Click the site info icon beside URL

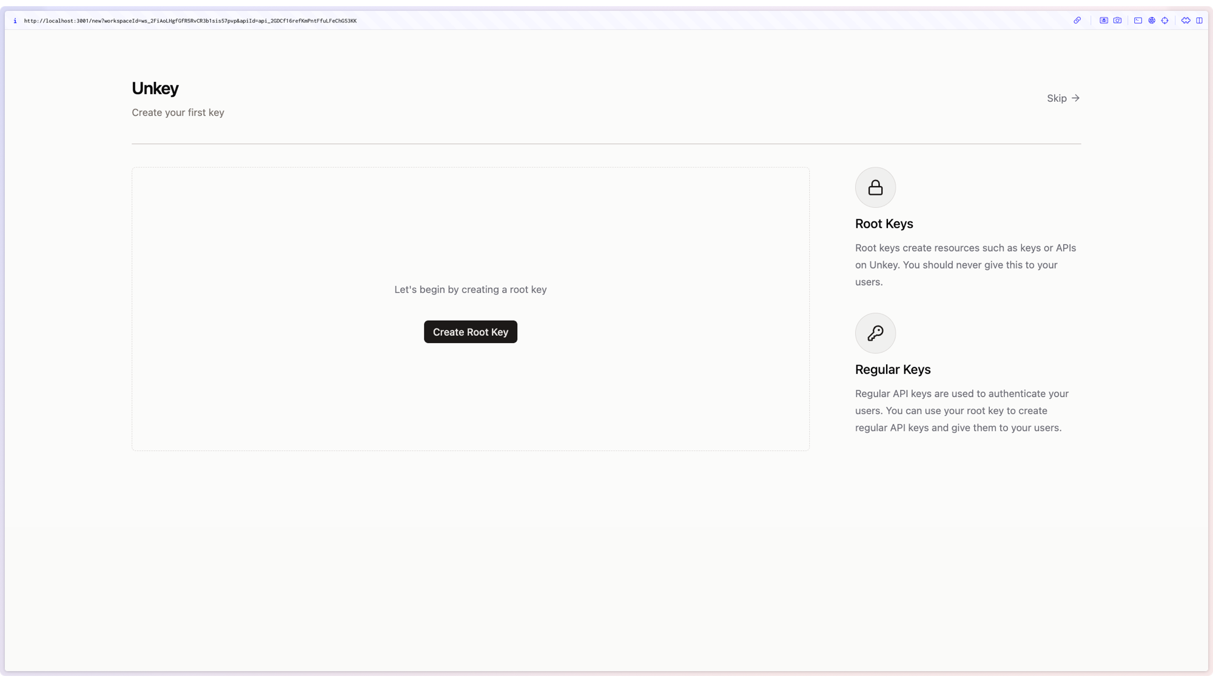(15, 21)
